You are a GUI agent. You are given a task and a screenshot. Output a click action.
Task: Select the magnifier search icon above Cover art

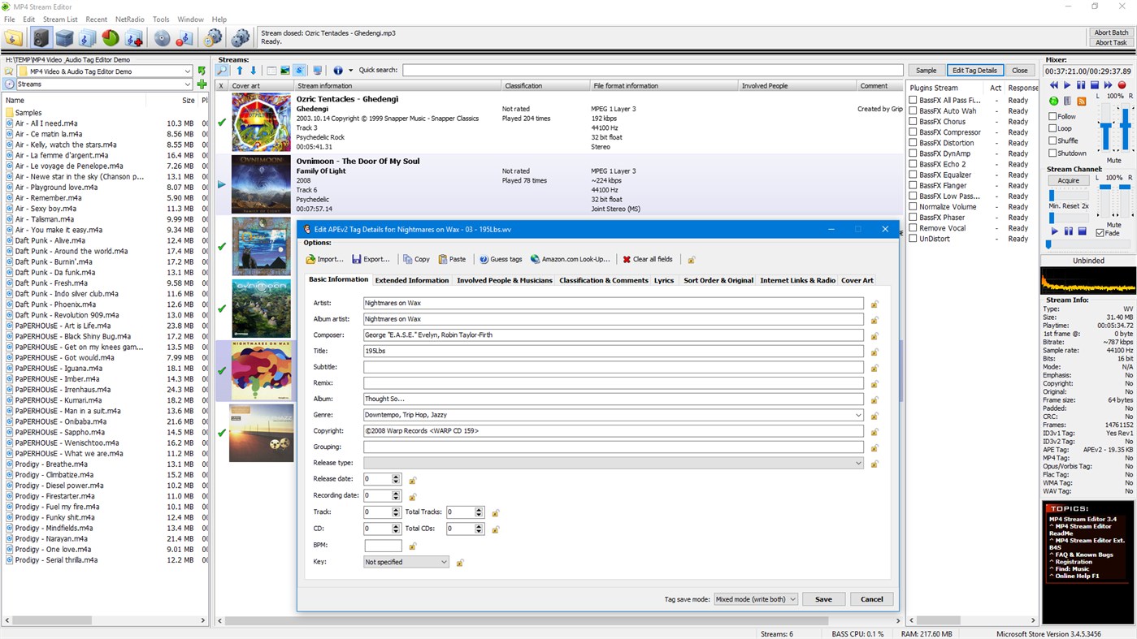[x=220, y=70]
